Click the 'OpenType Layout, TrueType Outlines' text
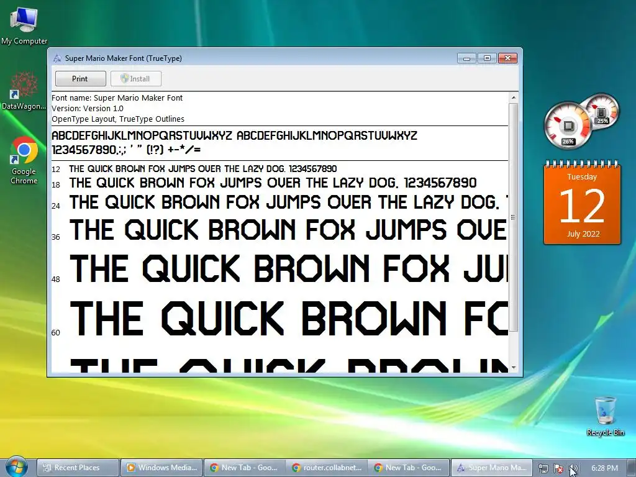 [118, 119]
